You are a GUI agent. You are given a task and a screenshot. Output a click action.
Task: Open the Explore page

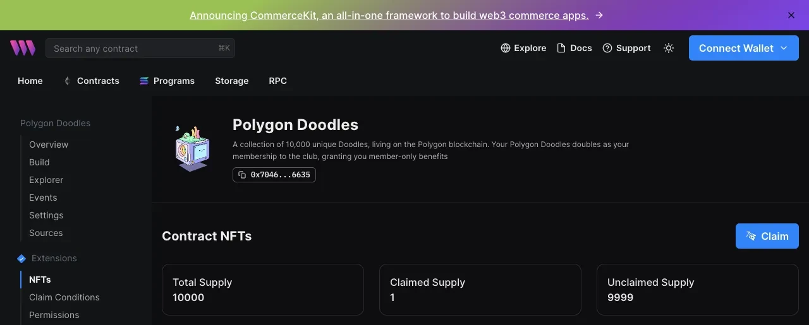coord(523,48)
